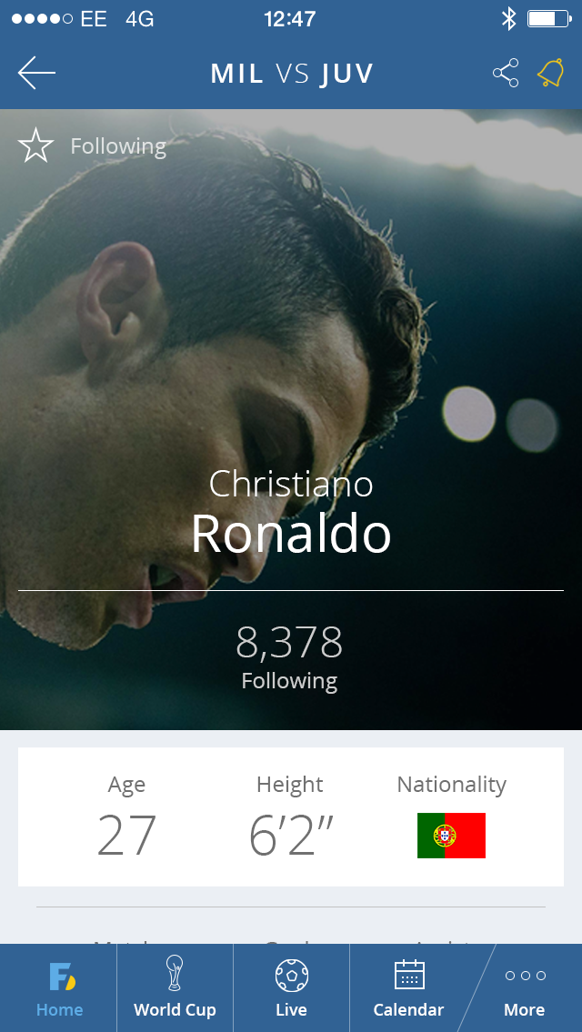Viewport: 582px width, 1032px height.
Task: Tap the World Cup trophy icon
Action: coord(175,973)
